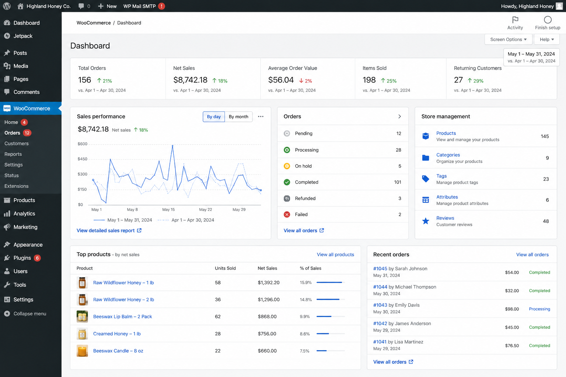Image resolution: width=566 pixels, height=377 pixels.
Task: Switch sales chart to By month
Action: (238, 117)
